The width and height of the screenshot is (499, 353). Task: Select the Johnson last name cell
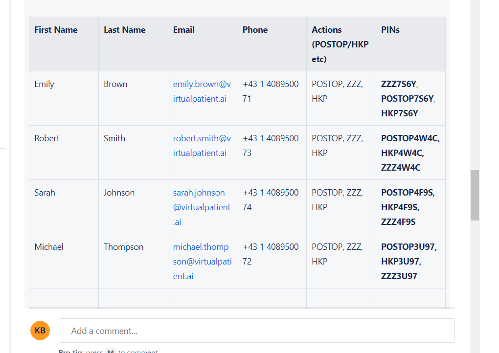119,193
